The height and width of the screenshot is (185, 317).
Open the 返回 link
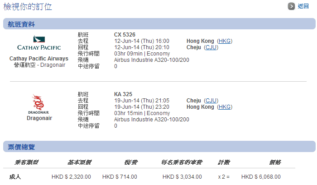point(303,6)
